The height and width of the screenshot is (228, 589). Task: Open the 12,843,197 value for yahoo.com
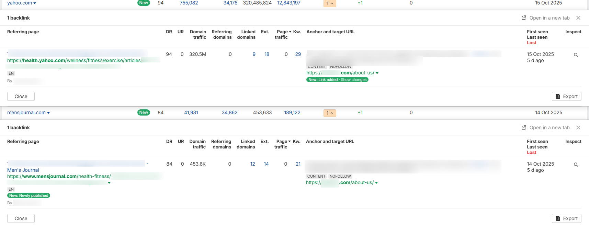(x=289, y=3)
